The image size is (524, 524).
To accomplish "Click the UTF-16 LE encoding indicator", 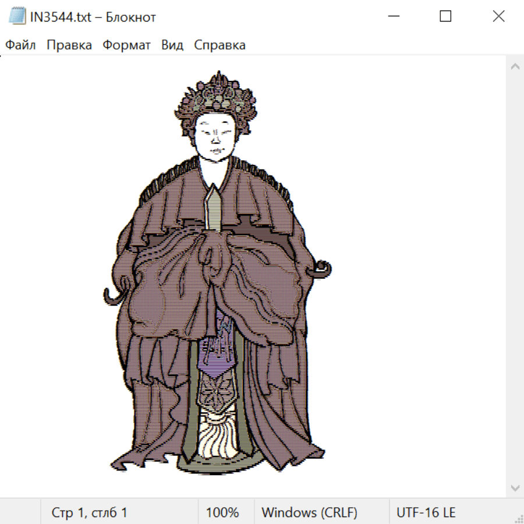I will [426, 513].
